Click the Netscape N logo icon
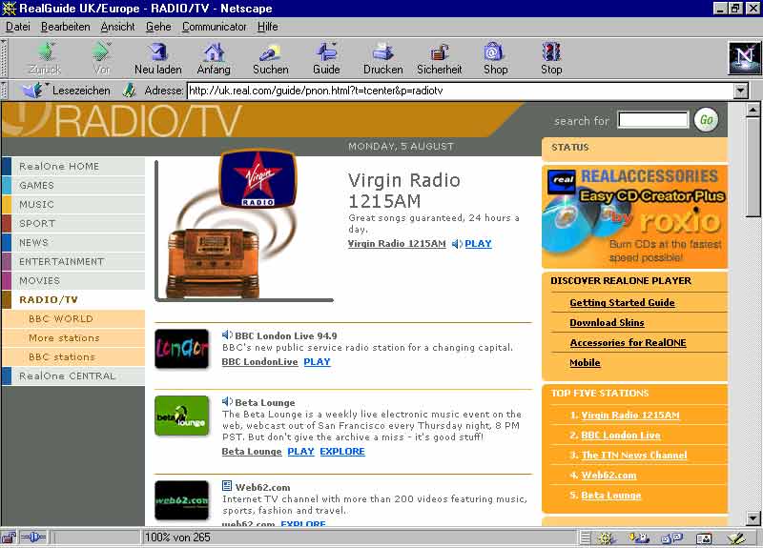Viewport: 763px width, 548px height. (745, 58)
